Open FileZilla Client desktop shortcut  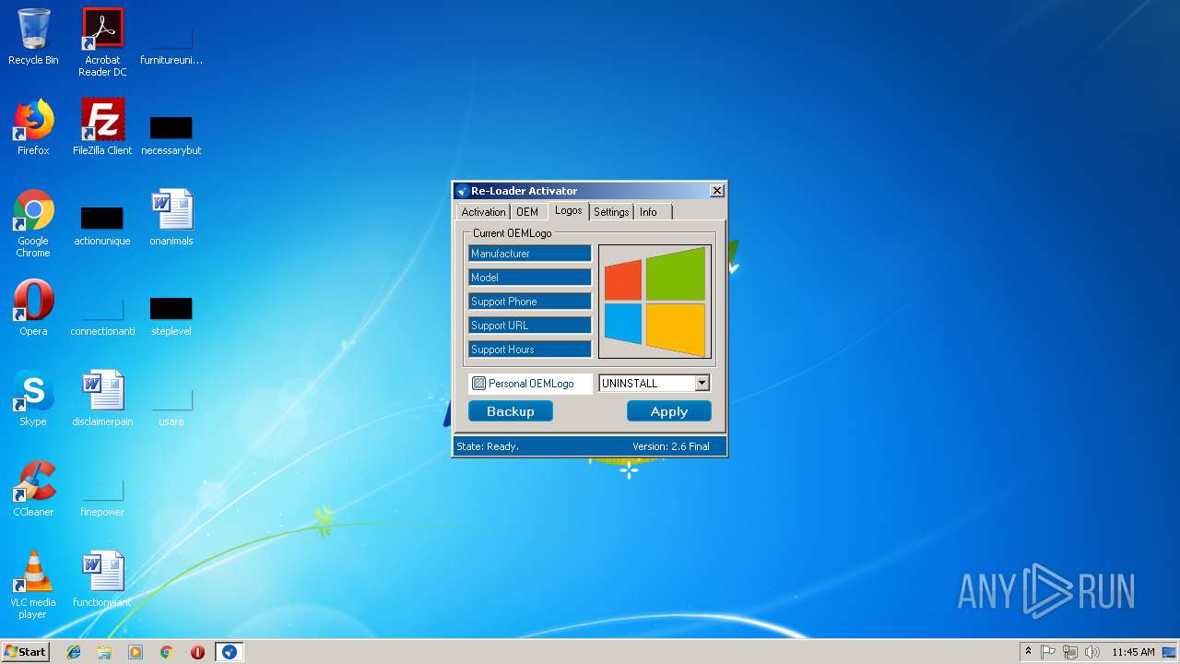102,127
